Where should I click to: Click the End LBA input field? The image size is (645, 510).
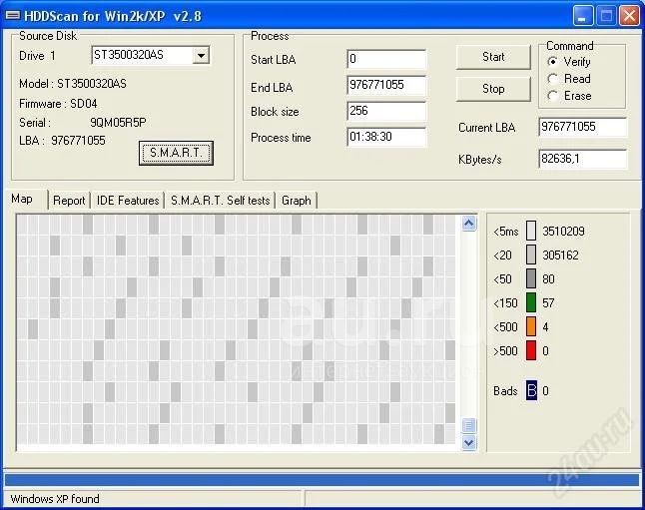pyautogui.click(x=386, y=85)
